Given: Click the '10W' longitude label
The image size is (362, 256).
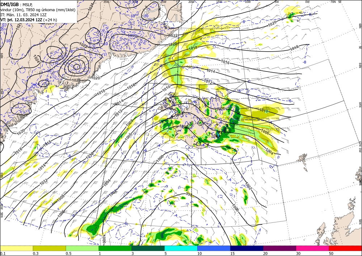Looking at the screenshot, I should 248,2.
